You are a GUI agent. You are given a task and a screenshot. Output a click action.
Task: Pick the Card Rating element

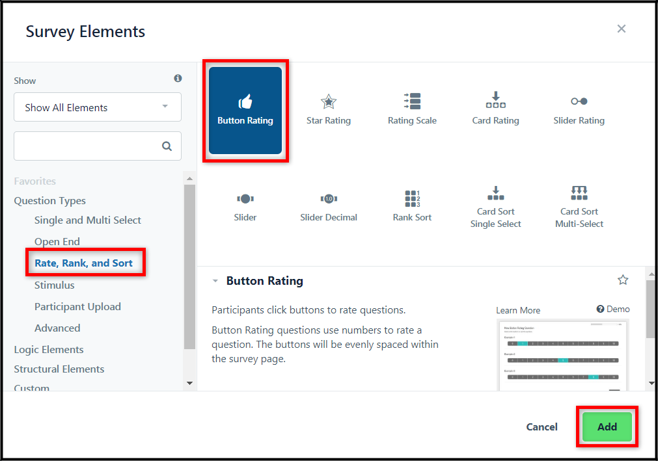(x=495, y=110)
